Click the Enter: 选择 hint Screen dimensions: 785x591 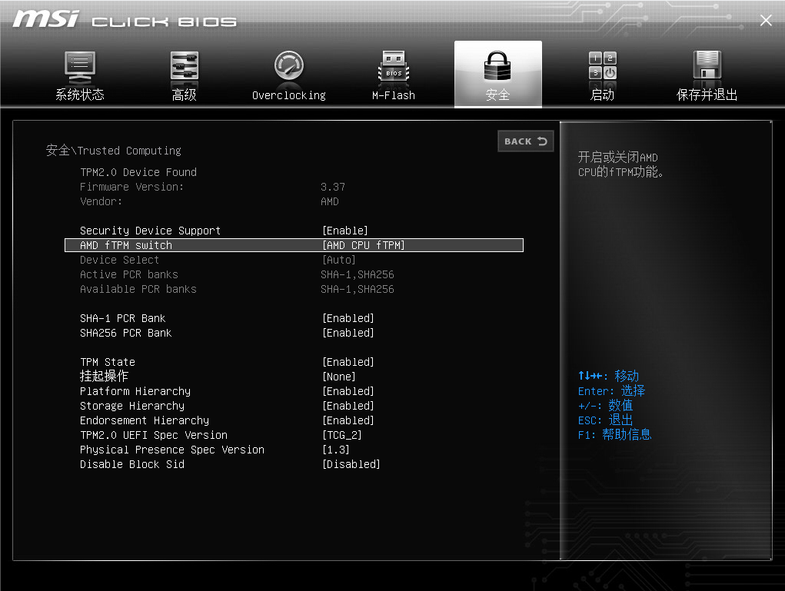611,390
